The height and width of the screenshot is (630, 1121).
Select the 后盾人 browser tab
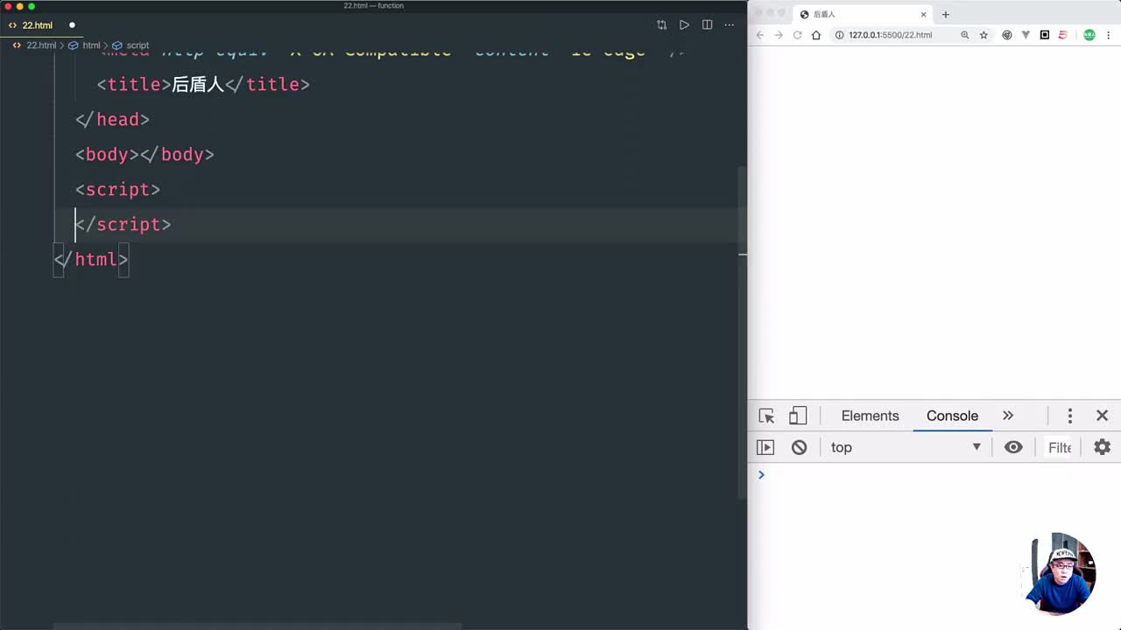click(x=863, y=14)
